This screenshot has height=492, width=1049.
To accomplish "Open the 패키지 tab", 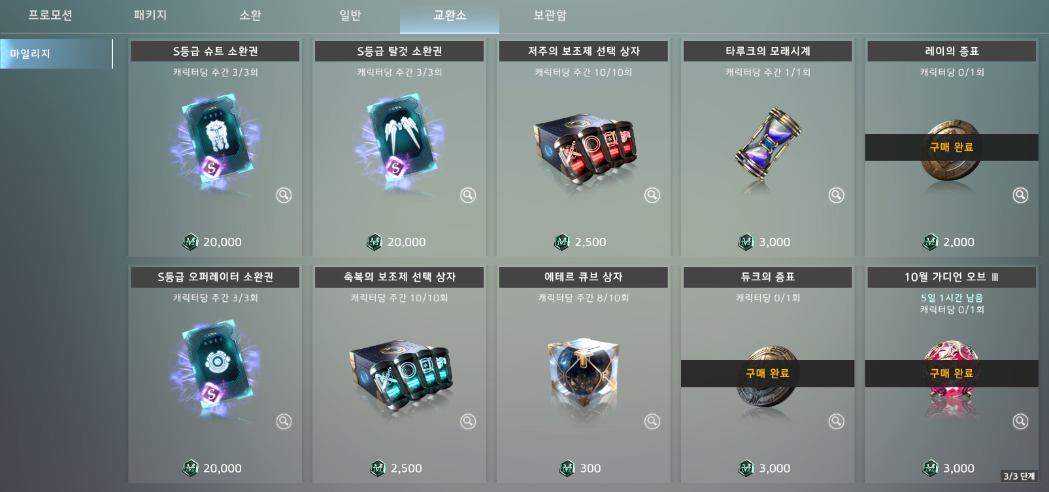I will [x=150, y=15].
